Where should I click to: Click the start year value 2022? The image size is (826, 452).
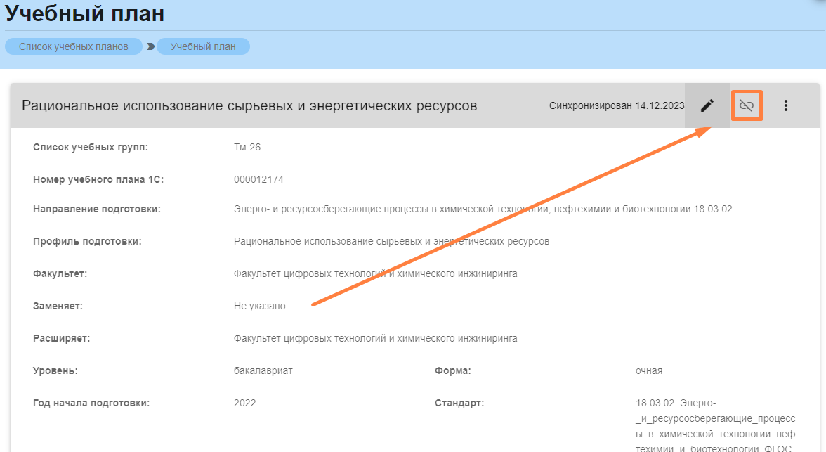coord(244,403)
